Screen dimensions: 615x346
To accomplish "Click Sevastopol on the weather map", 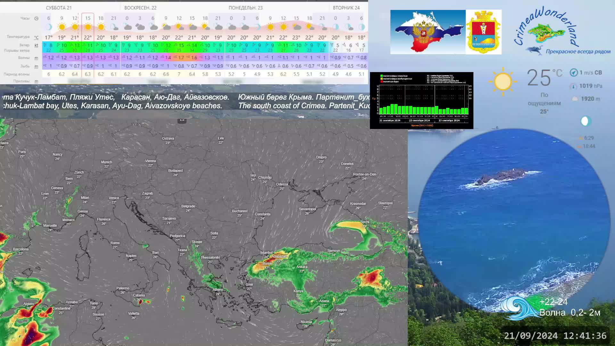I will (307, 211).
